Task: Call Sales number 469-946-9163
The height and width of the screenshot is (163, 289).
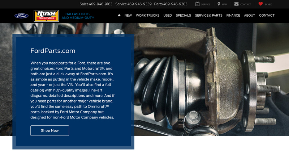Action: (101, 4)
